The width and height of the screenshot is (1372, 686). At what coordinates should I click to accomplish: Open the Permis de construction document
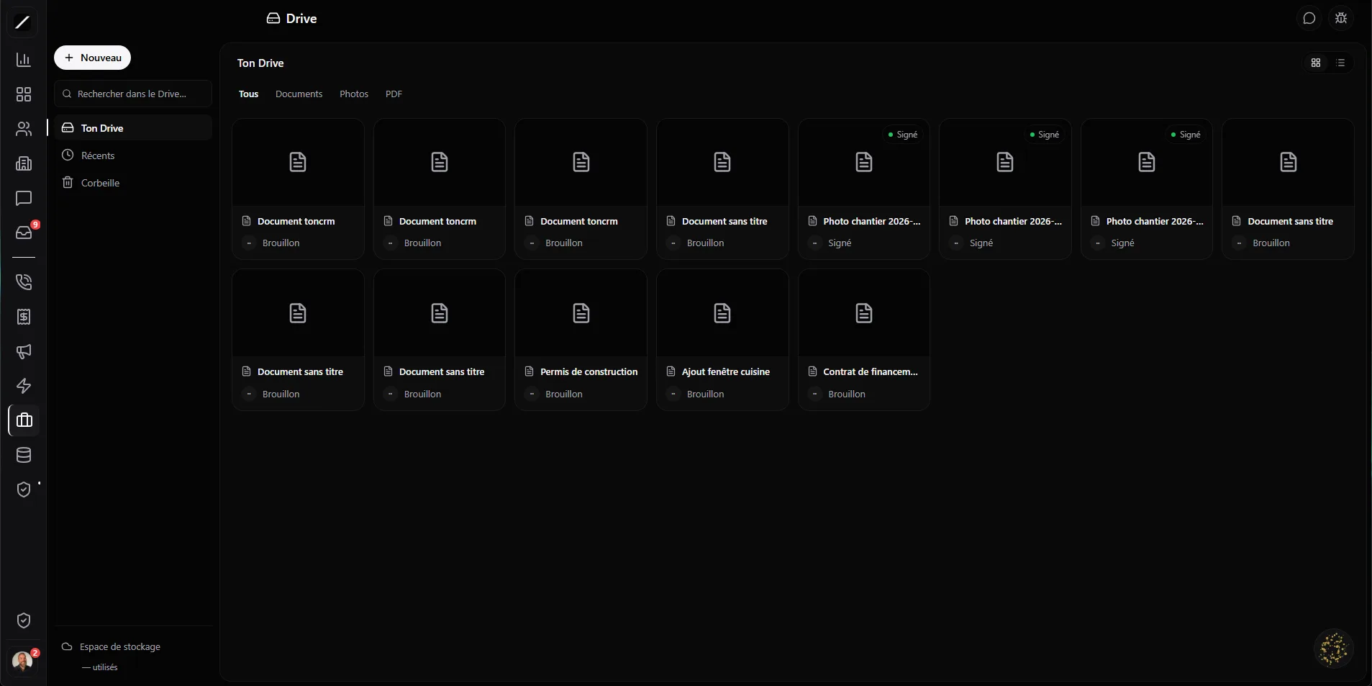(581, 340)
